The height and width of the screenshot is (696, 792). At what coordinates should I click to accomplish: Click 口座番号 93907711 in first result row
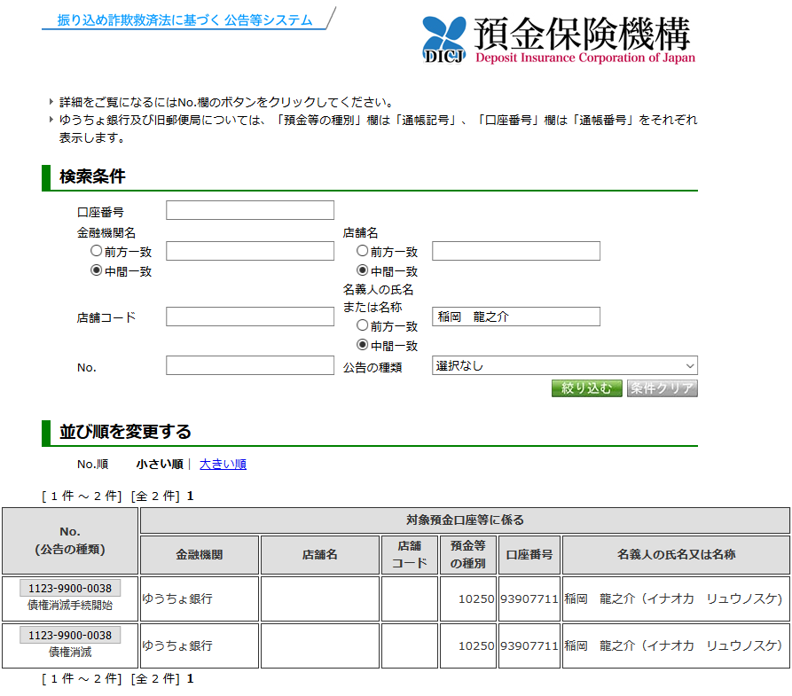[529, 599]
